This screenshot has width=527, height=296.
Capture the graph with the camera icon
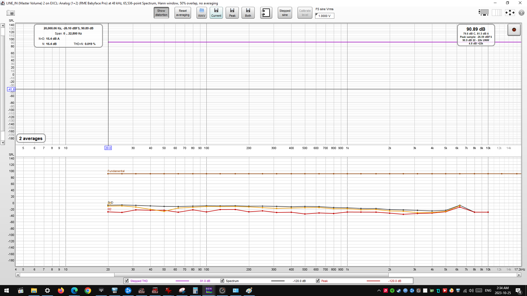pos(11,13)
